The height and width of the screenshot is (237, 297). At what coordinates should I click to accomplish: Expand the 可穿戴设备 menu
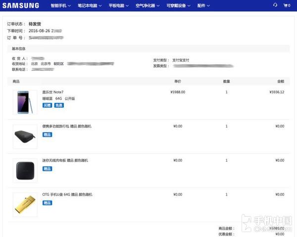click(x=178, y=5)
